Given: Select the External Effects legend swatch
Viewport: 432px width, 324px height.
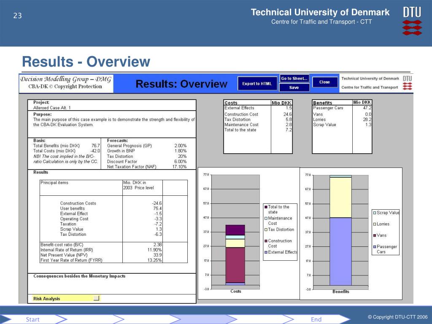Looking at the screenshot, I should pos(266,252).
